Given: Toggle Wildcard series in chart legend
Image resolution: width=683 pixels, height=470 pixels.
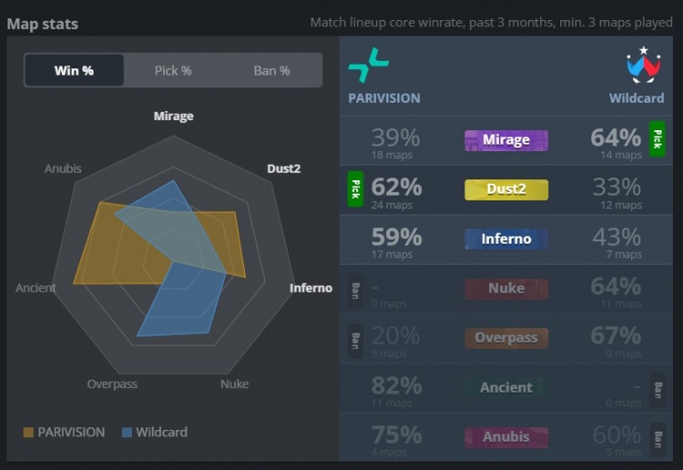Looking at the screenshot, I should point(154,432).
